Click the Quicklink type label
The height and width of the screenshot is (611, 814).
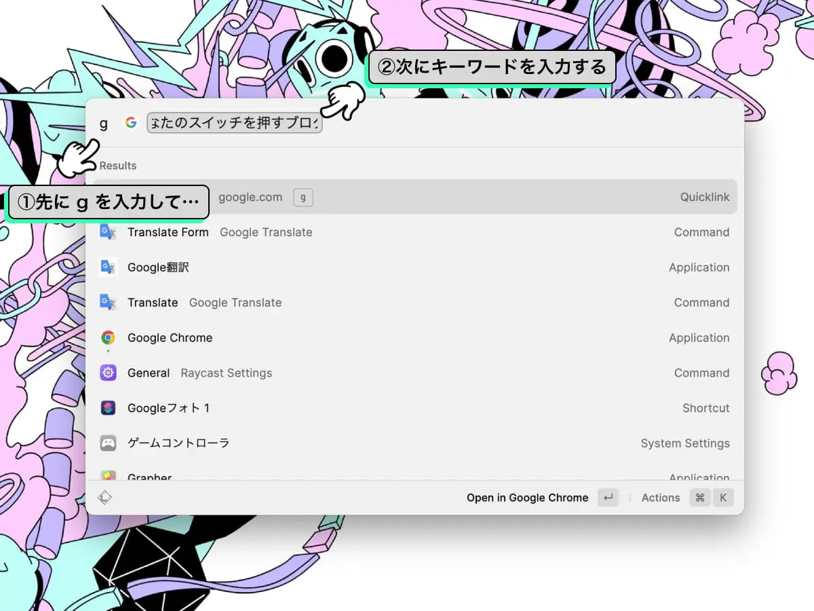pos(705,197)
